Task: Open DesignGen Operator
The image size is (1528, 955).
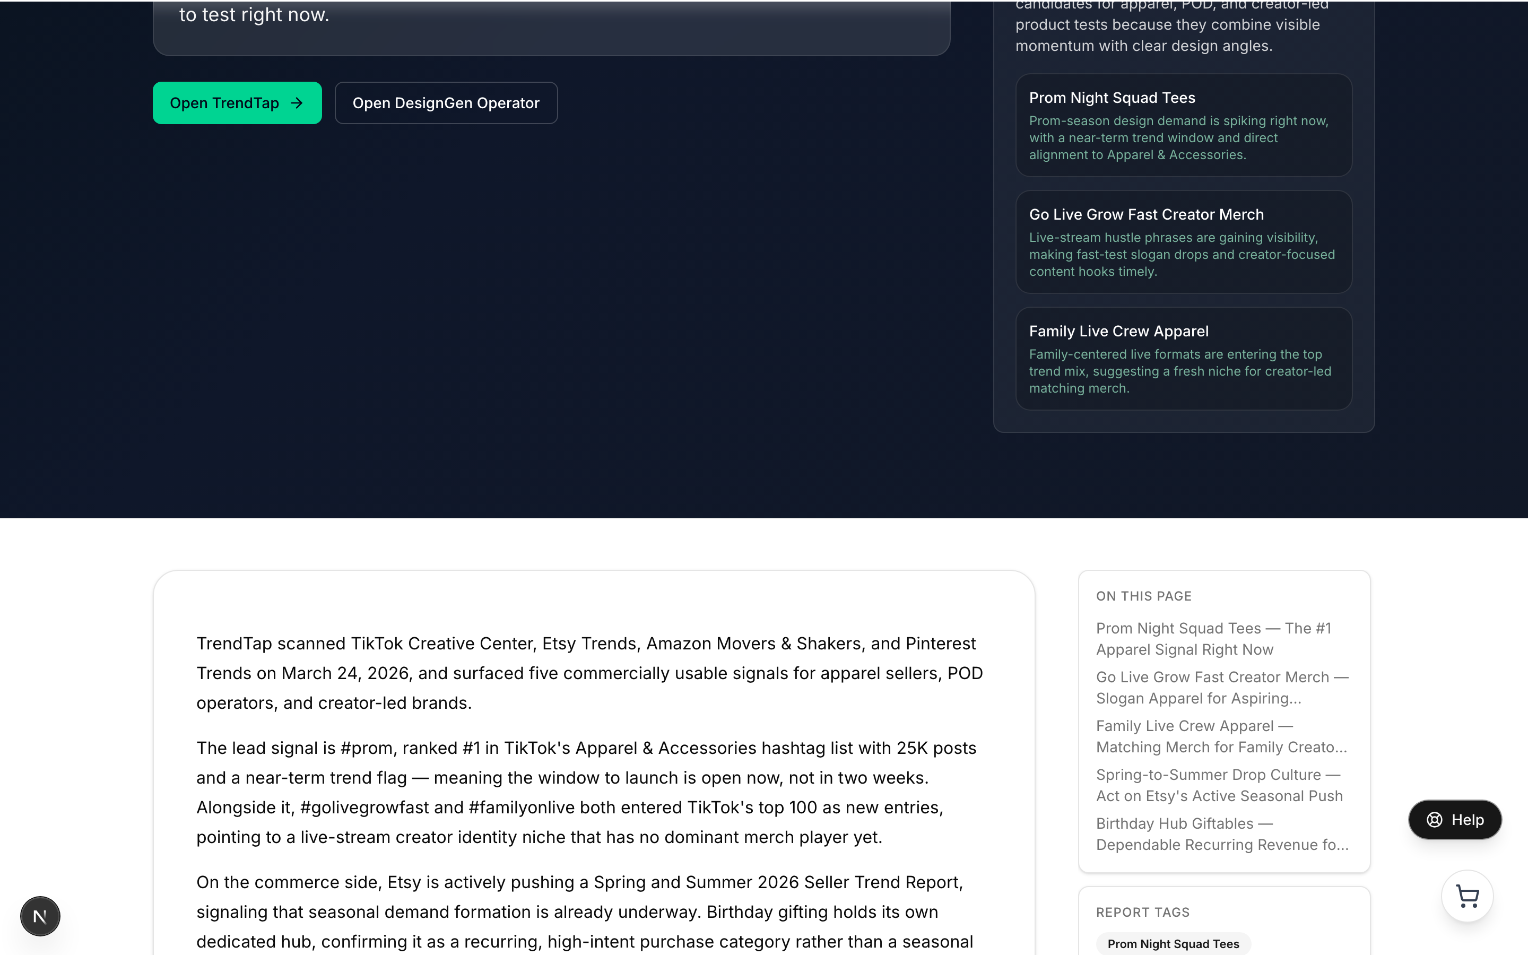Action: point(446,103)
